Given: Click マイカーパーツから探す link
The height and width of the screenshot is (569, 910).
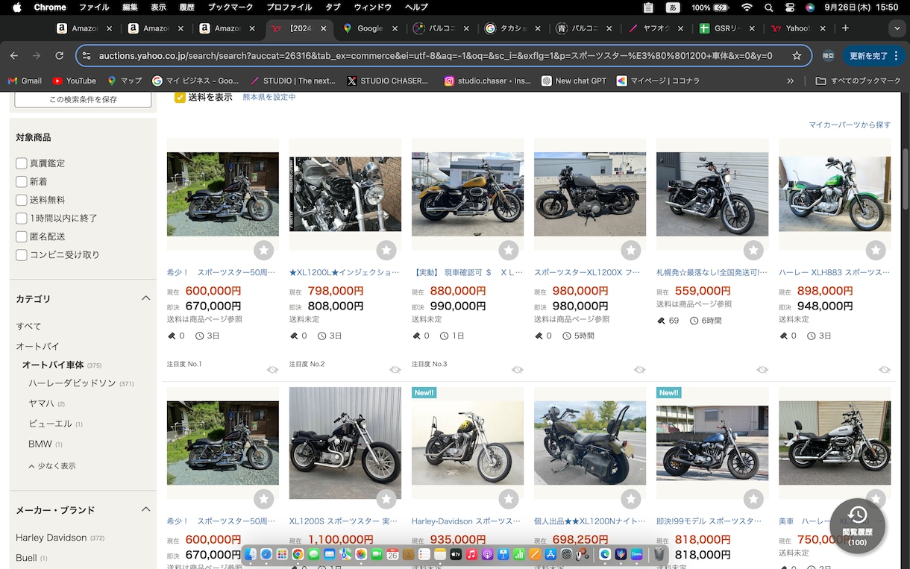Looking at the screenshot, I should pyautogui.click(x=850, y=125).
